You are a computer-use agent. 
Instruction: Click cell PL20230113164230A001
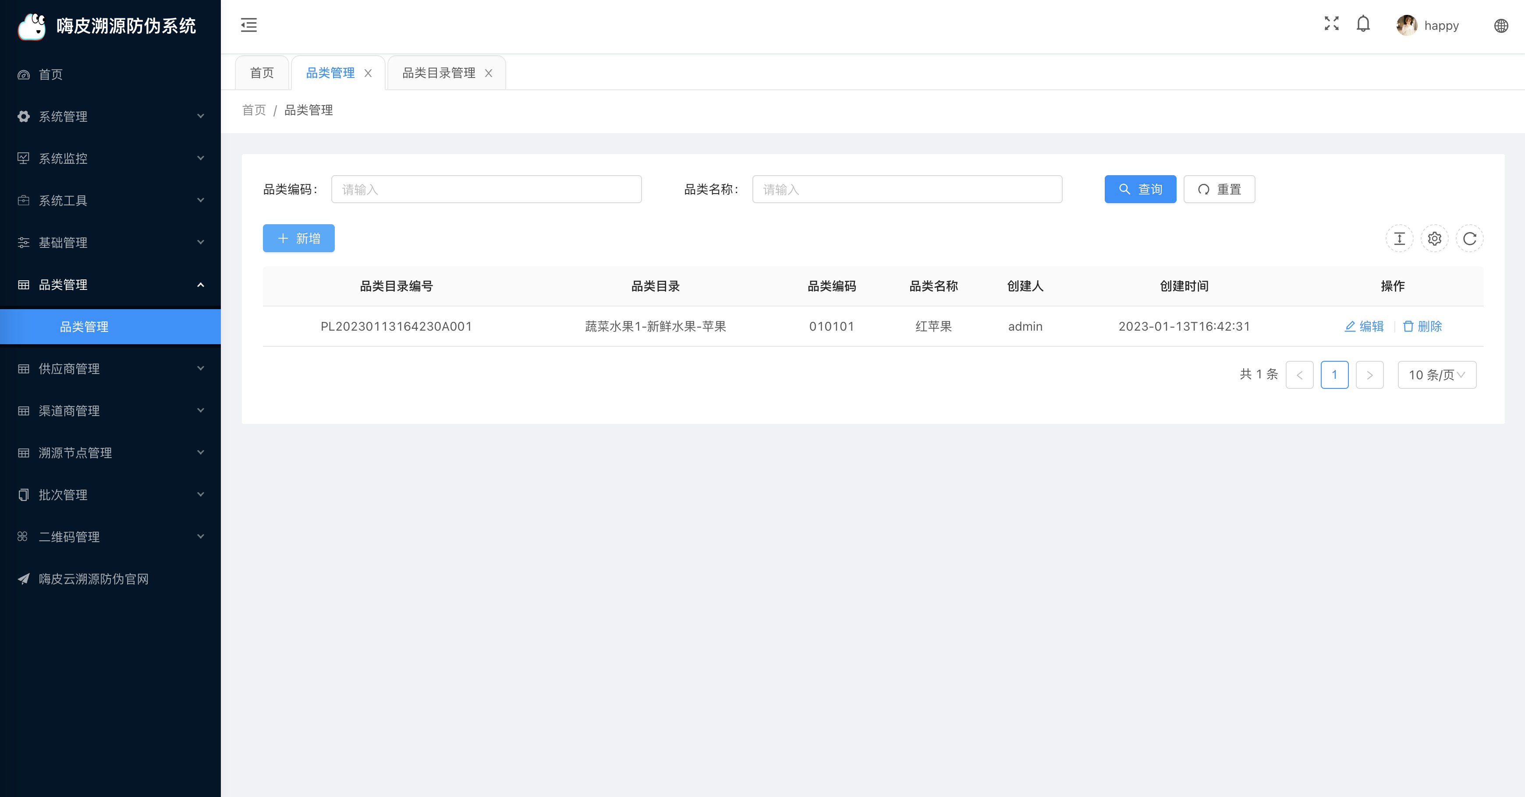point(396,327)
